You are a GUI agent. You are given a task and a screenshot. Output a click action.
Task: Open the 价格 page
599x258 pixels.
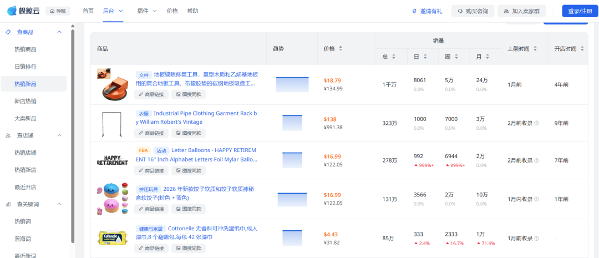172,11
